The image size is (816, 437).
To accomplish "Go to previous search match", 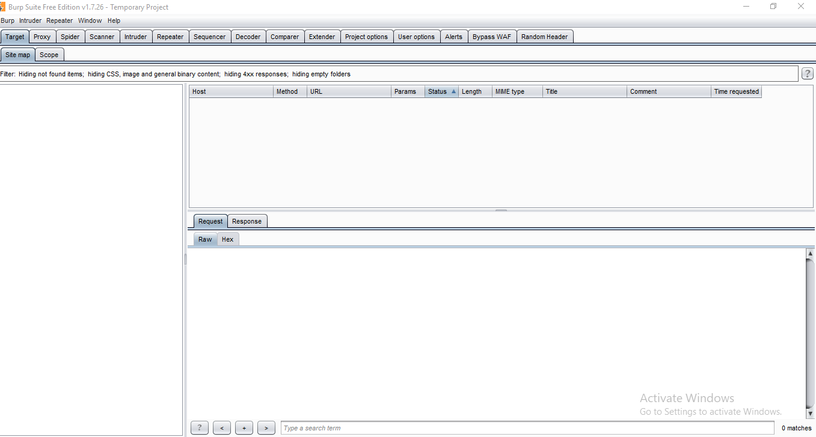I will pyautogui.click(x=222, y=428).
